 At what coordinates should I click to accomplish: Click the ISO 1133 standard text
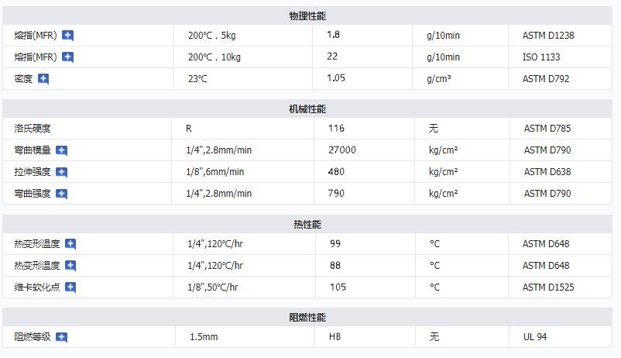(540, 57)
